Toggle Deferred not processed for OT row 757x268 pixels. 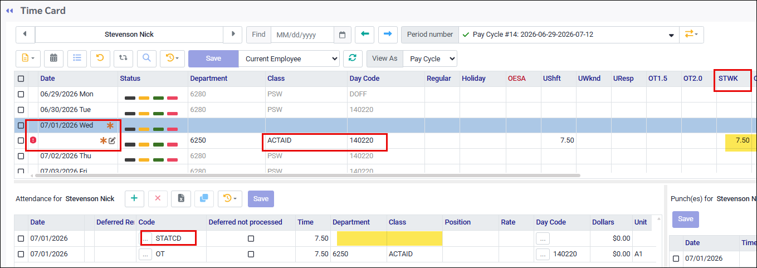(251, 254)
